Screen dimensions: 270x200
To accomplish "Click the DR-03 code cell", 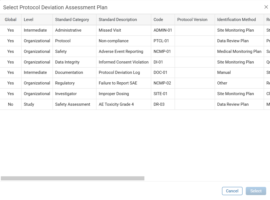I will pos(163,104).
